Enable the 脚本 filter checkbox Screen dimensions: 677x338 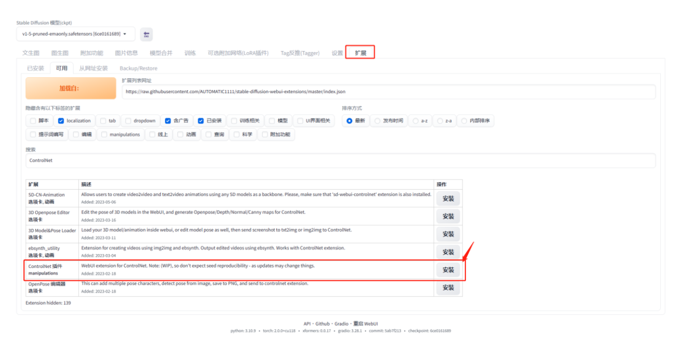tap(32, 121)
